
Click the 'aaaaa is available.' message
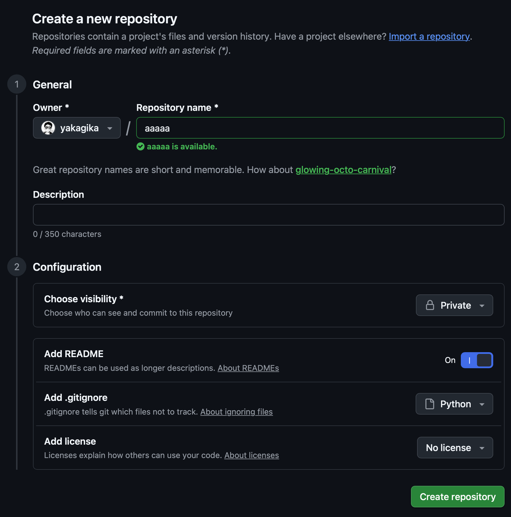coord(182,147)
